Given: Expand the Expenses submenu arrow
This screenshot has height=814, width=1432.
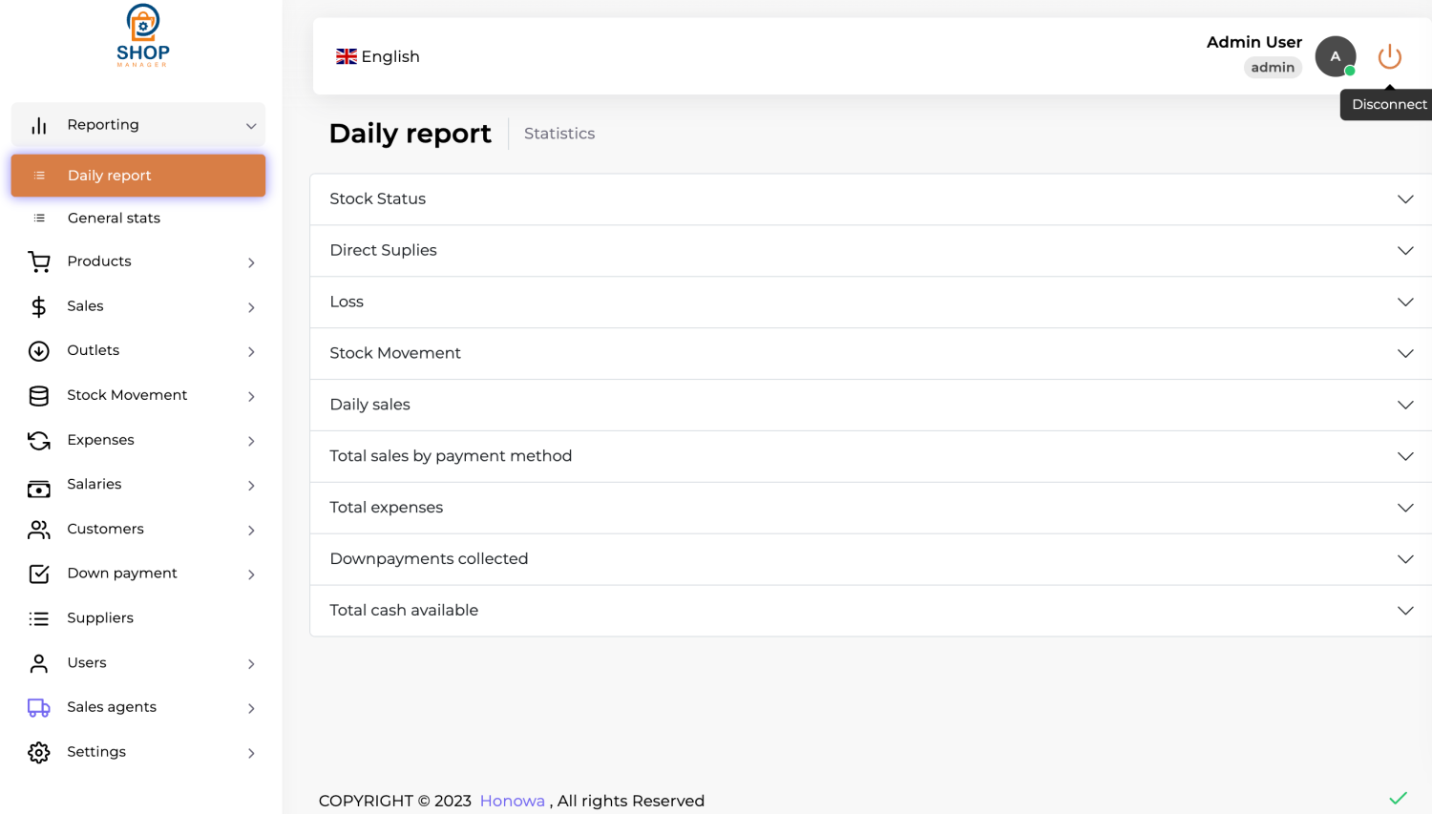Looking at the screenshot, I should tap(251, 441).
